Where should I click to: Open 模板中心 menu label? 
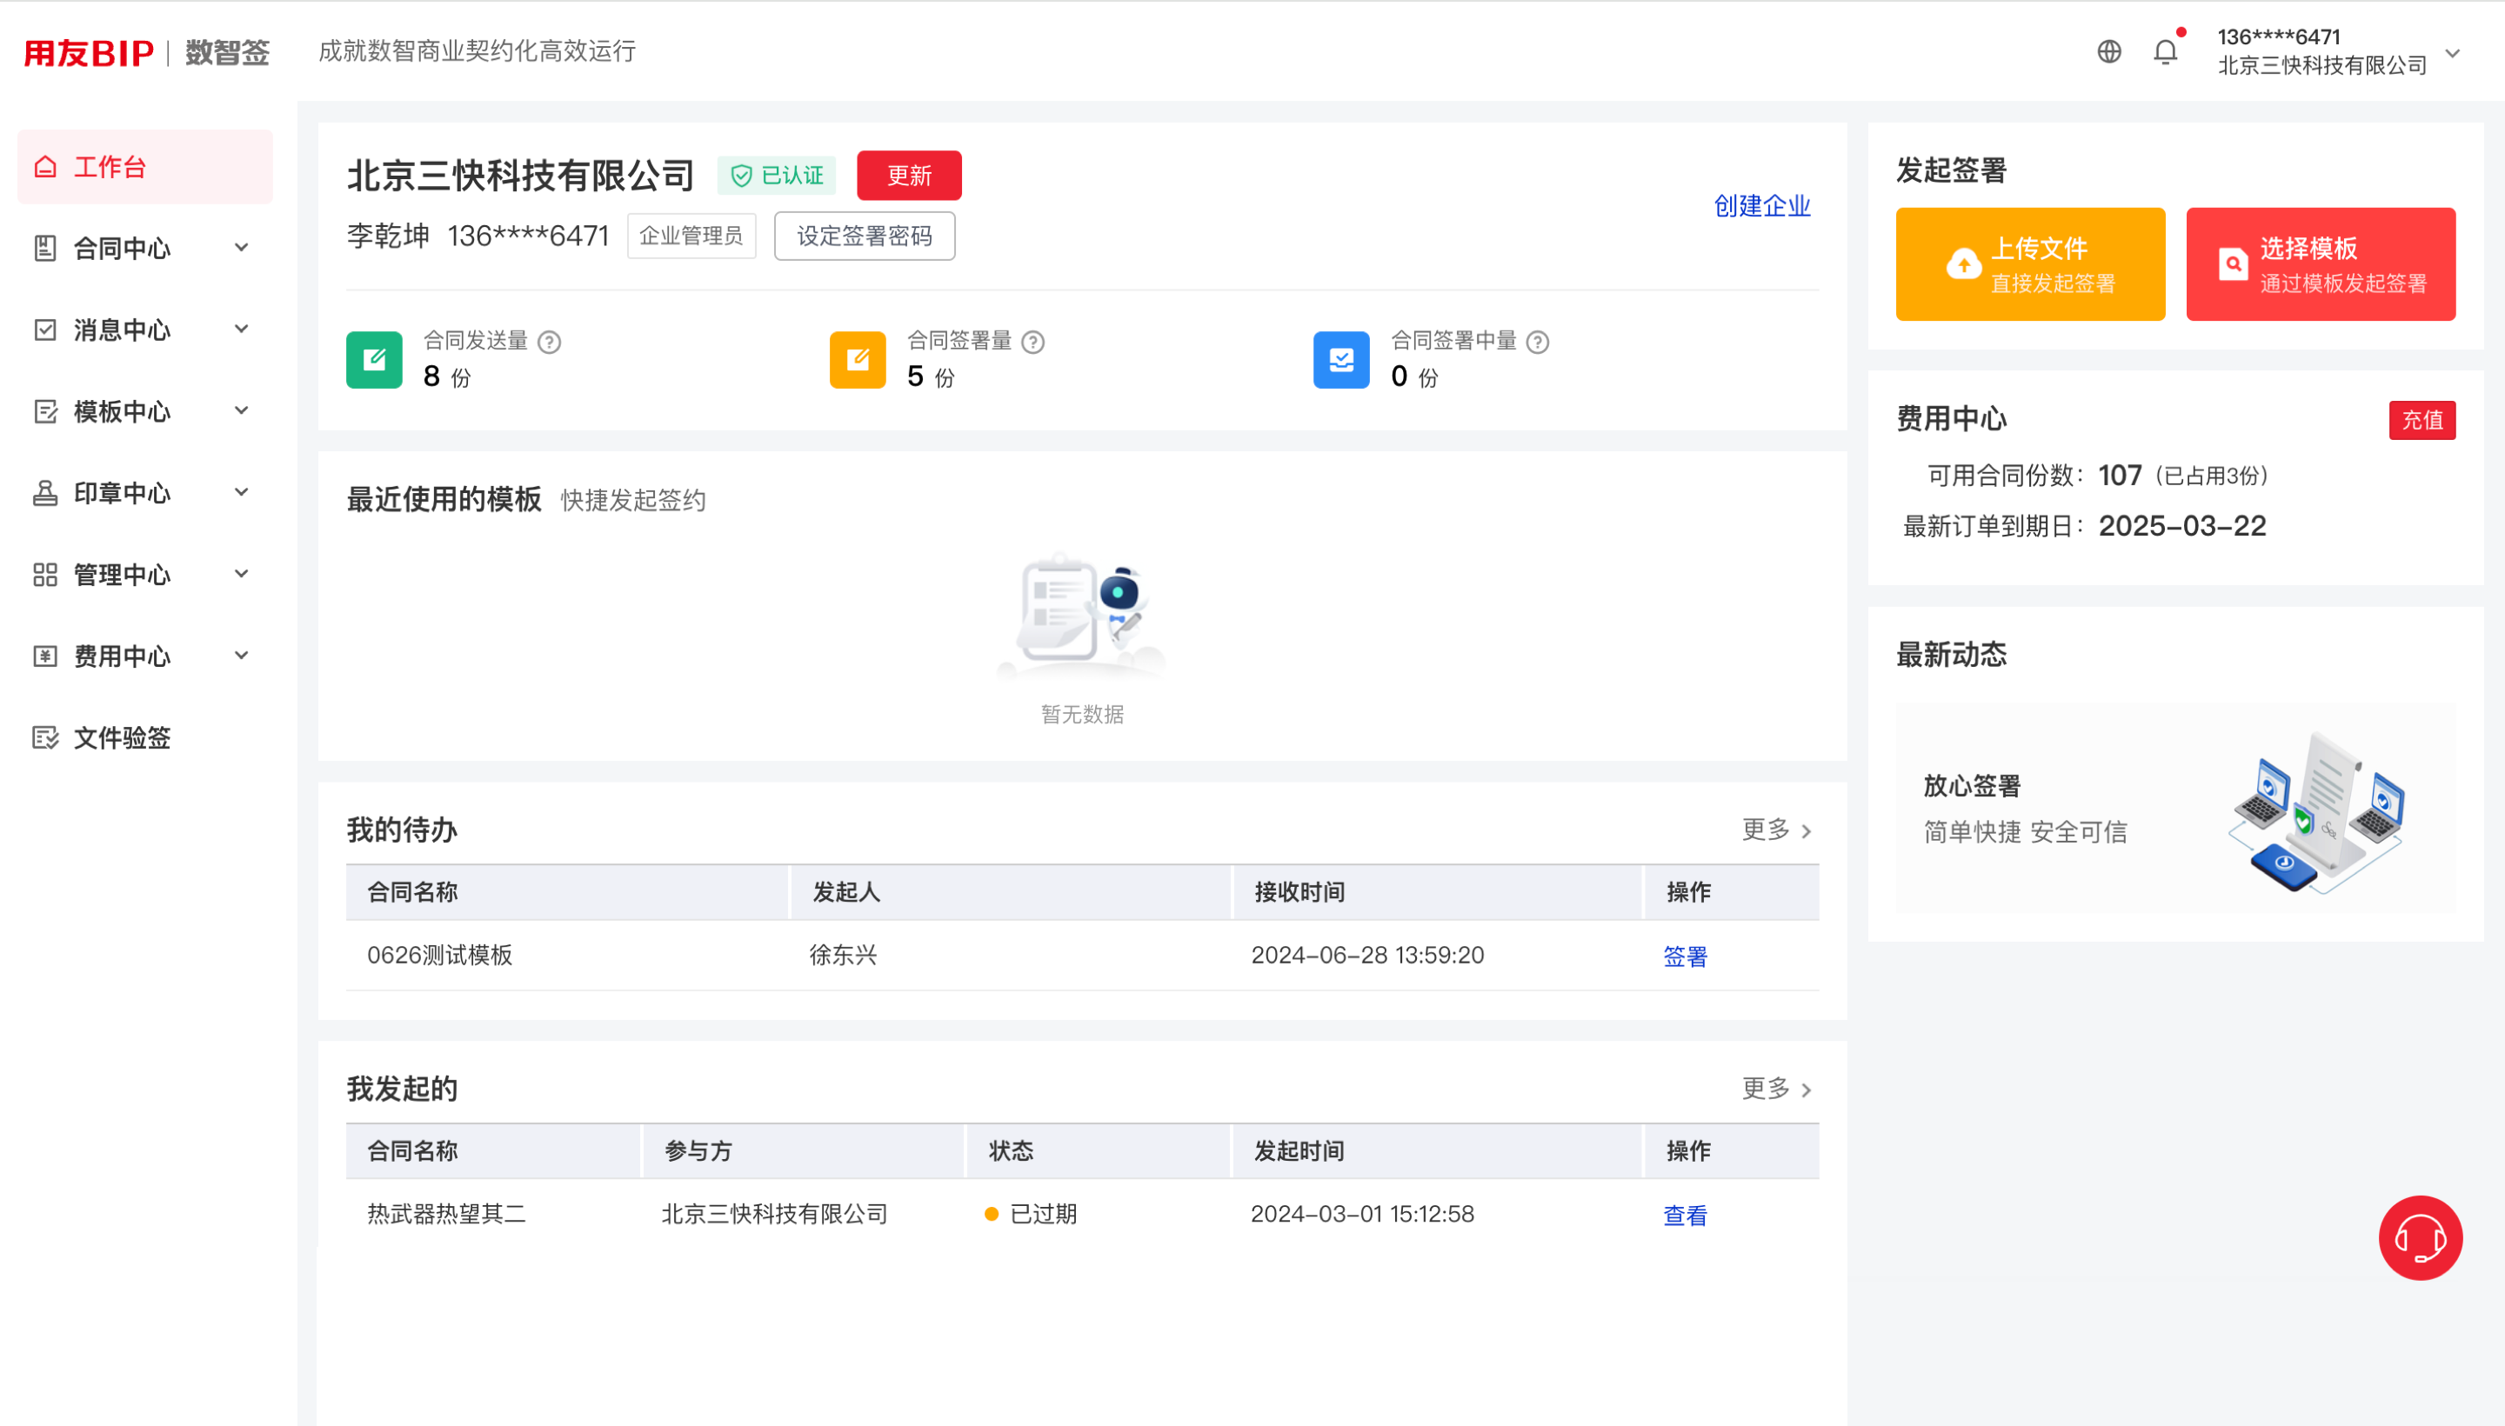tap(123, 411)
